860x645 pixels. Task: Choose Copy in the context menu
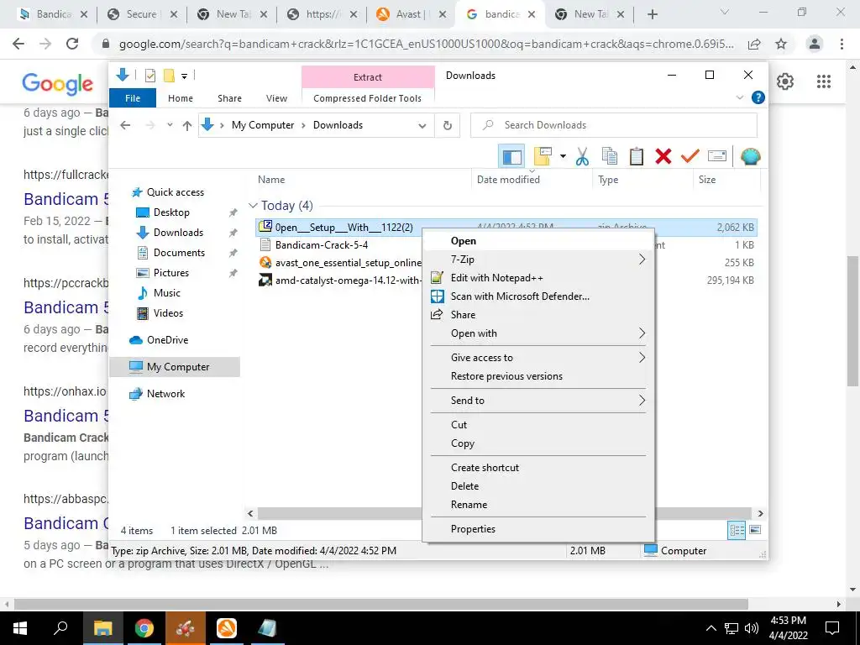click(538, 443)
